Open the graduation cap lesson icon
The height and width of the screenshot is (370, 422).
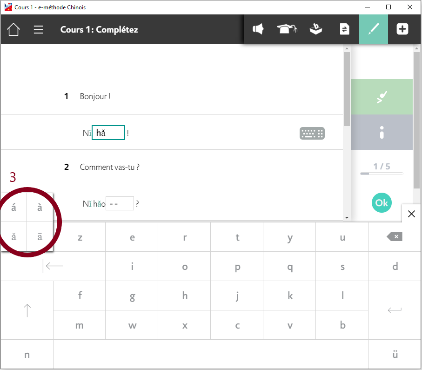(x=287, y=29)
